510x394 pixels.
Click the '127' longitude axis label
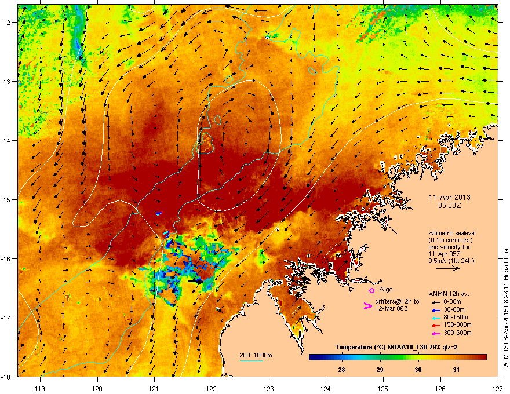(x=498, y=388)
